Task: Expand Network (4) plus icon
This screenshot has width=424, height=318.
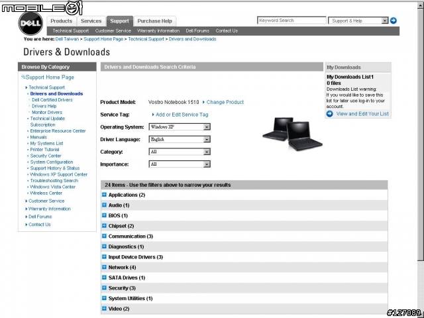Action: pyautogui.click(x=104, y=267)
